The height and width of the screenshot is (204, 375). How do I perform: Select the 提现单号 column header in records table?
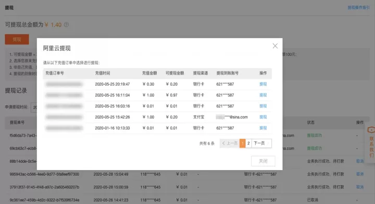17,123
